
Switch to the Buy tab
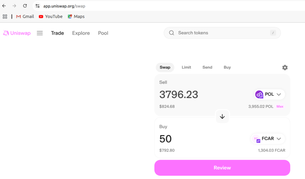(x=227, y=67)
